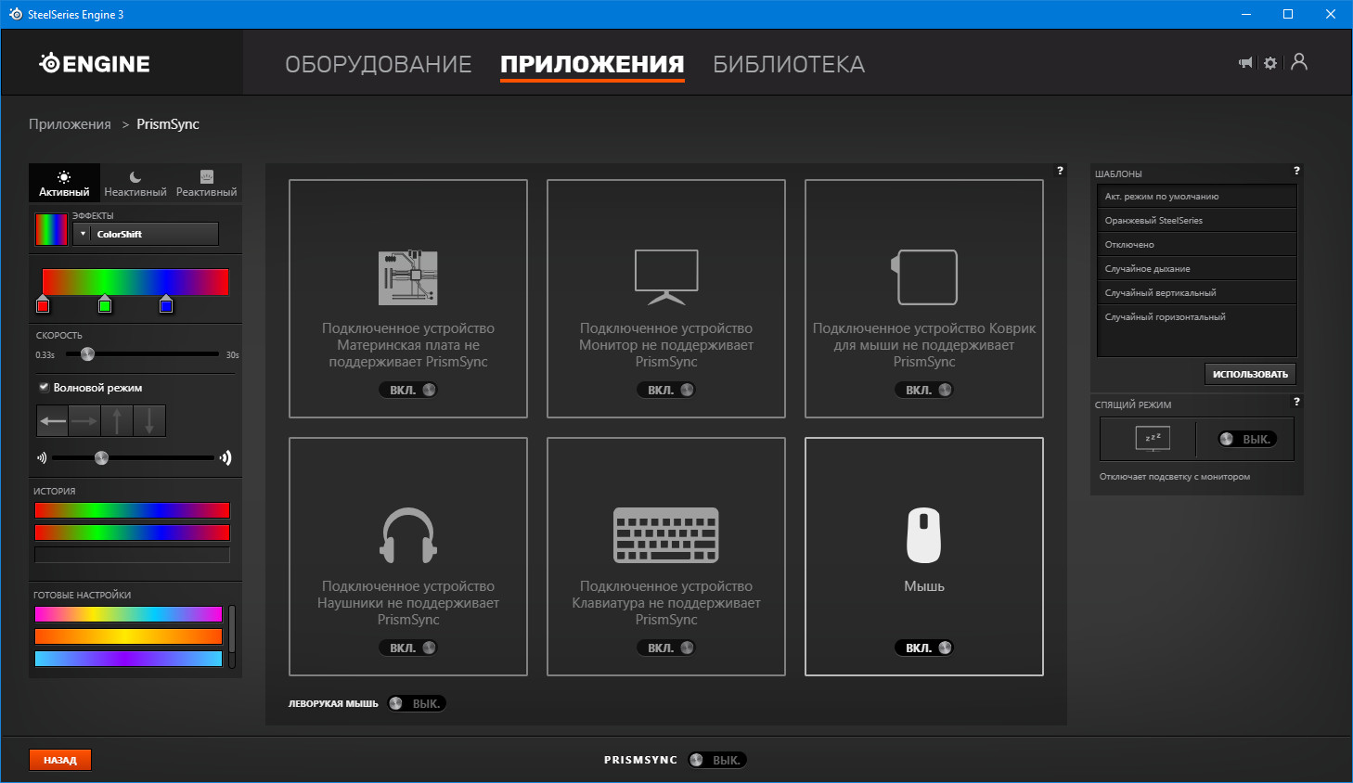The height and width of the screenshot is (783, 1353).
Task: Apply the orange-yellow preset gradient
Action: coord(129,636)
